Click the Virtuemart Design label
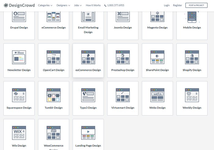The image size is (214, 150). pos(123,108)
